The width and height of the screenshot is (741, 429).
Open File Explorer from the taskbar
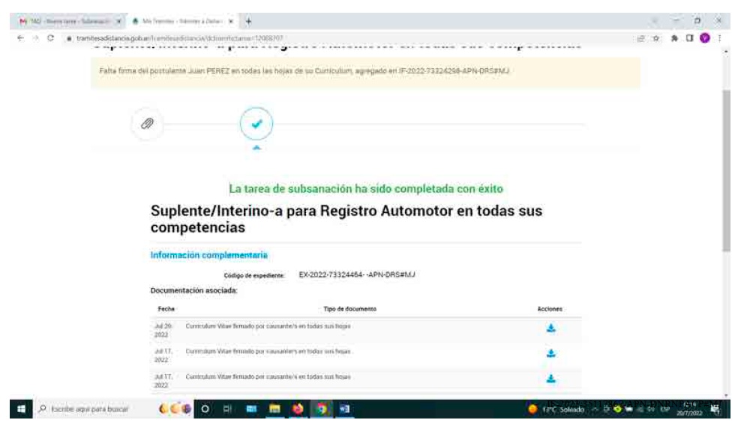274,409
